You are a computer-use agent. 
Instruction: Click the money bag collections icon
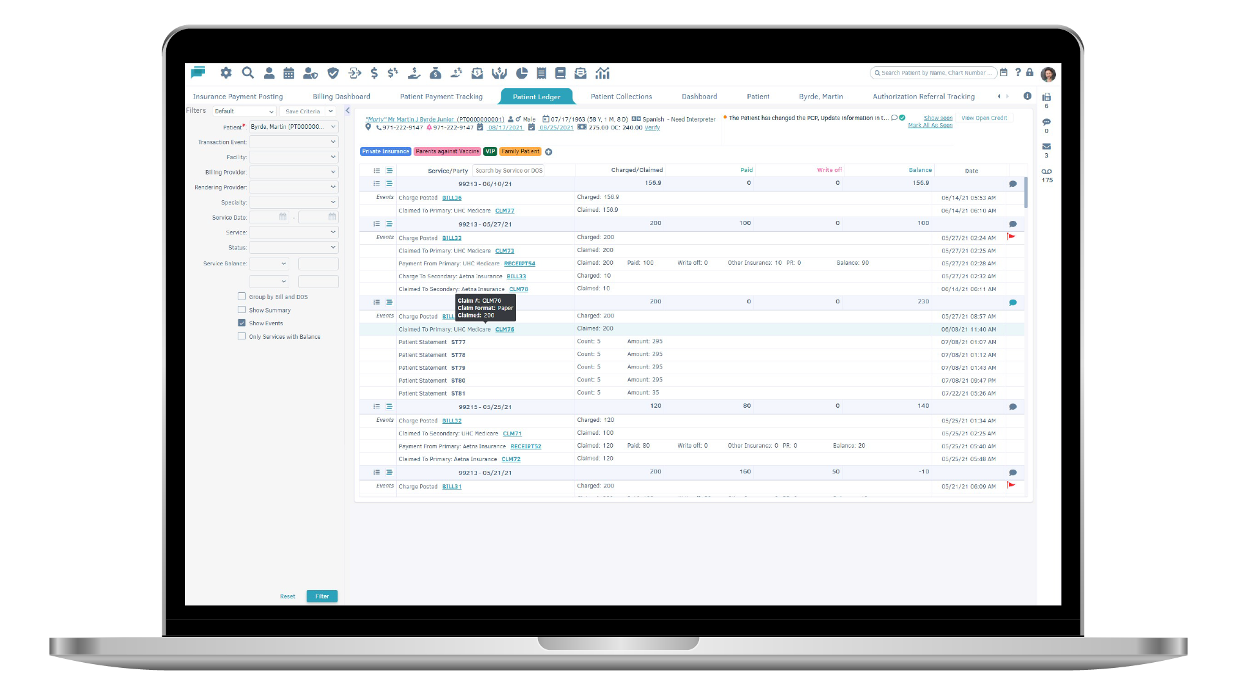click(436, 73)
